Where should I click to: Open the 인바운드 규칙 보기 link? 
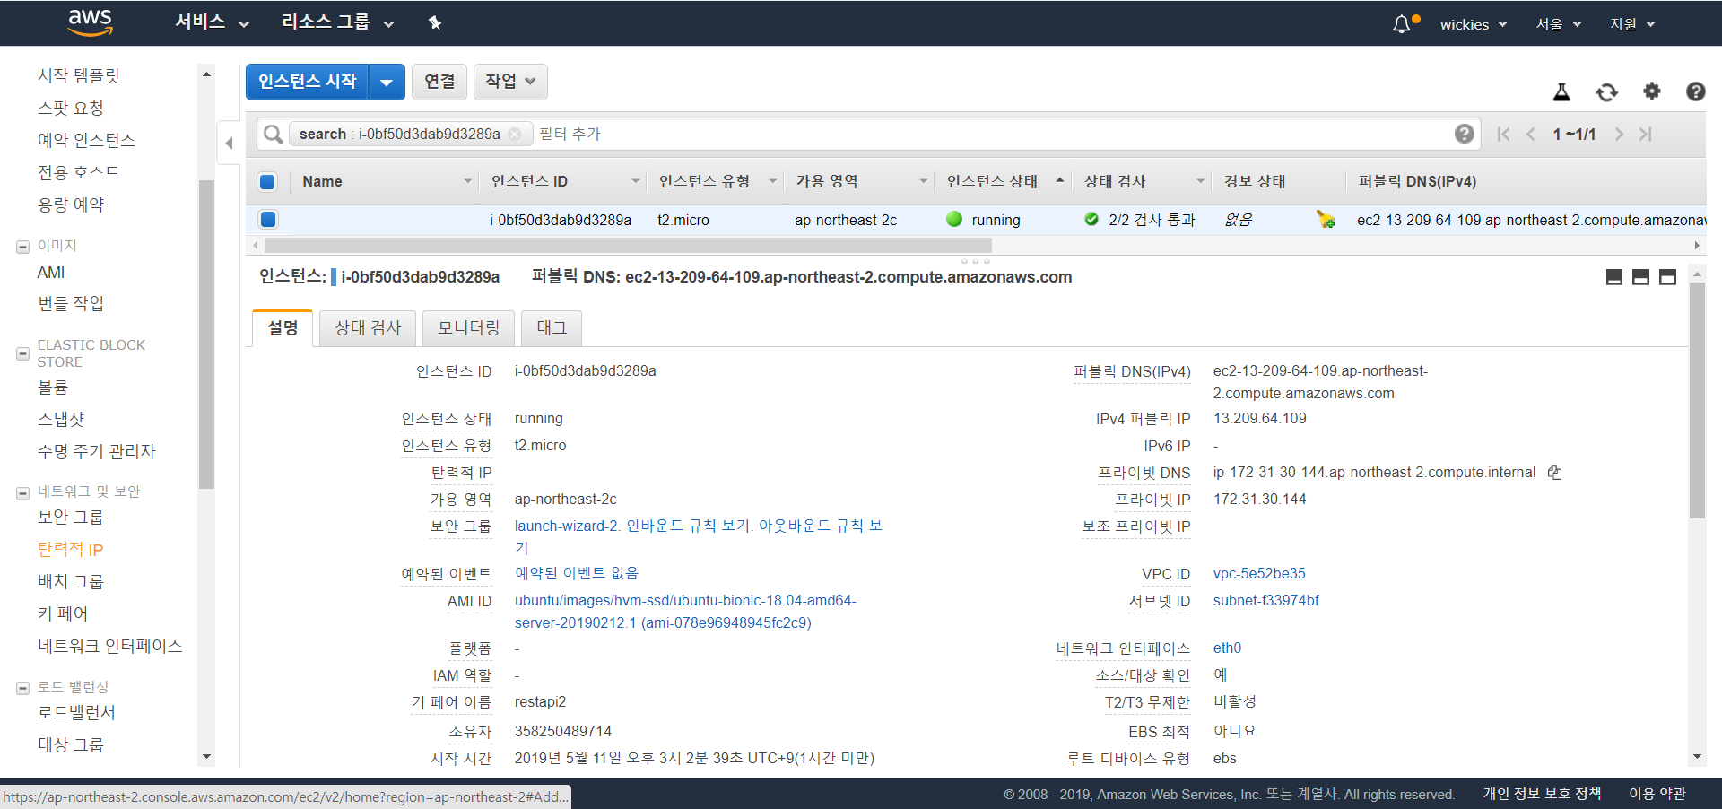(x=689, y=526)
